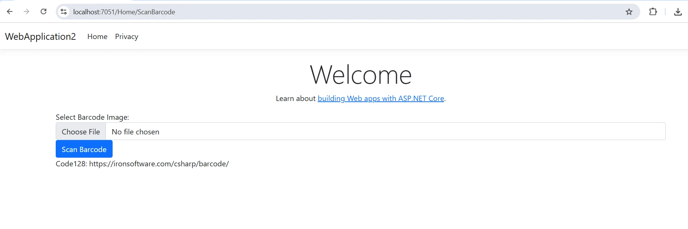Reload the current page
The width and height of the screenshot is (688, 229).
[44, 12]
